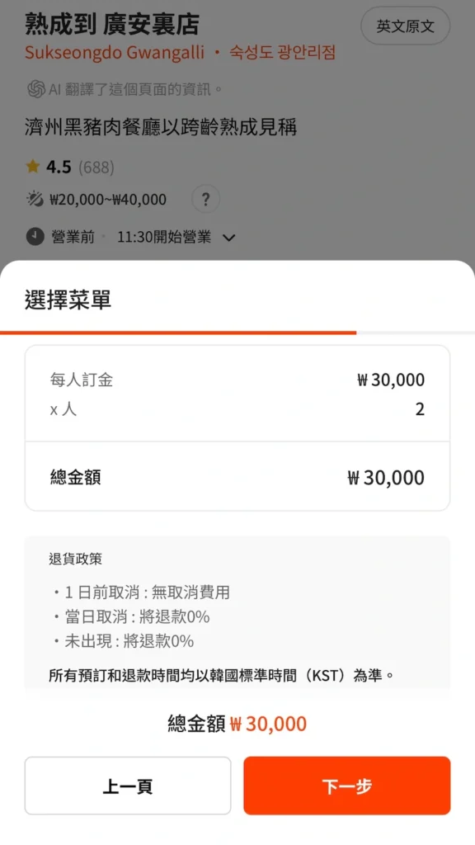Image resolution: width=475 pixels, height=845 pixels.
Task: Tap the 上一頁 back button
Action: (x=128, y=786)
